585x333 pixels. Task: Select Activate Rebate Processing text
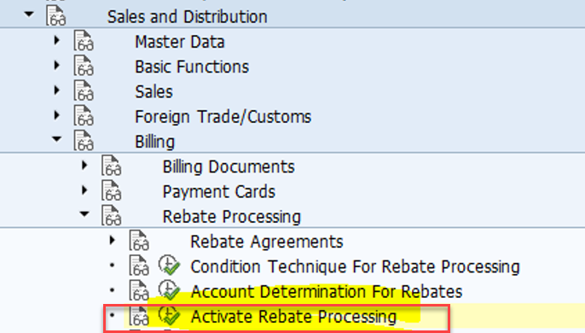click(x=293, y=317)
